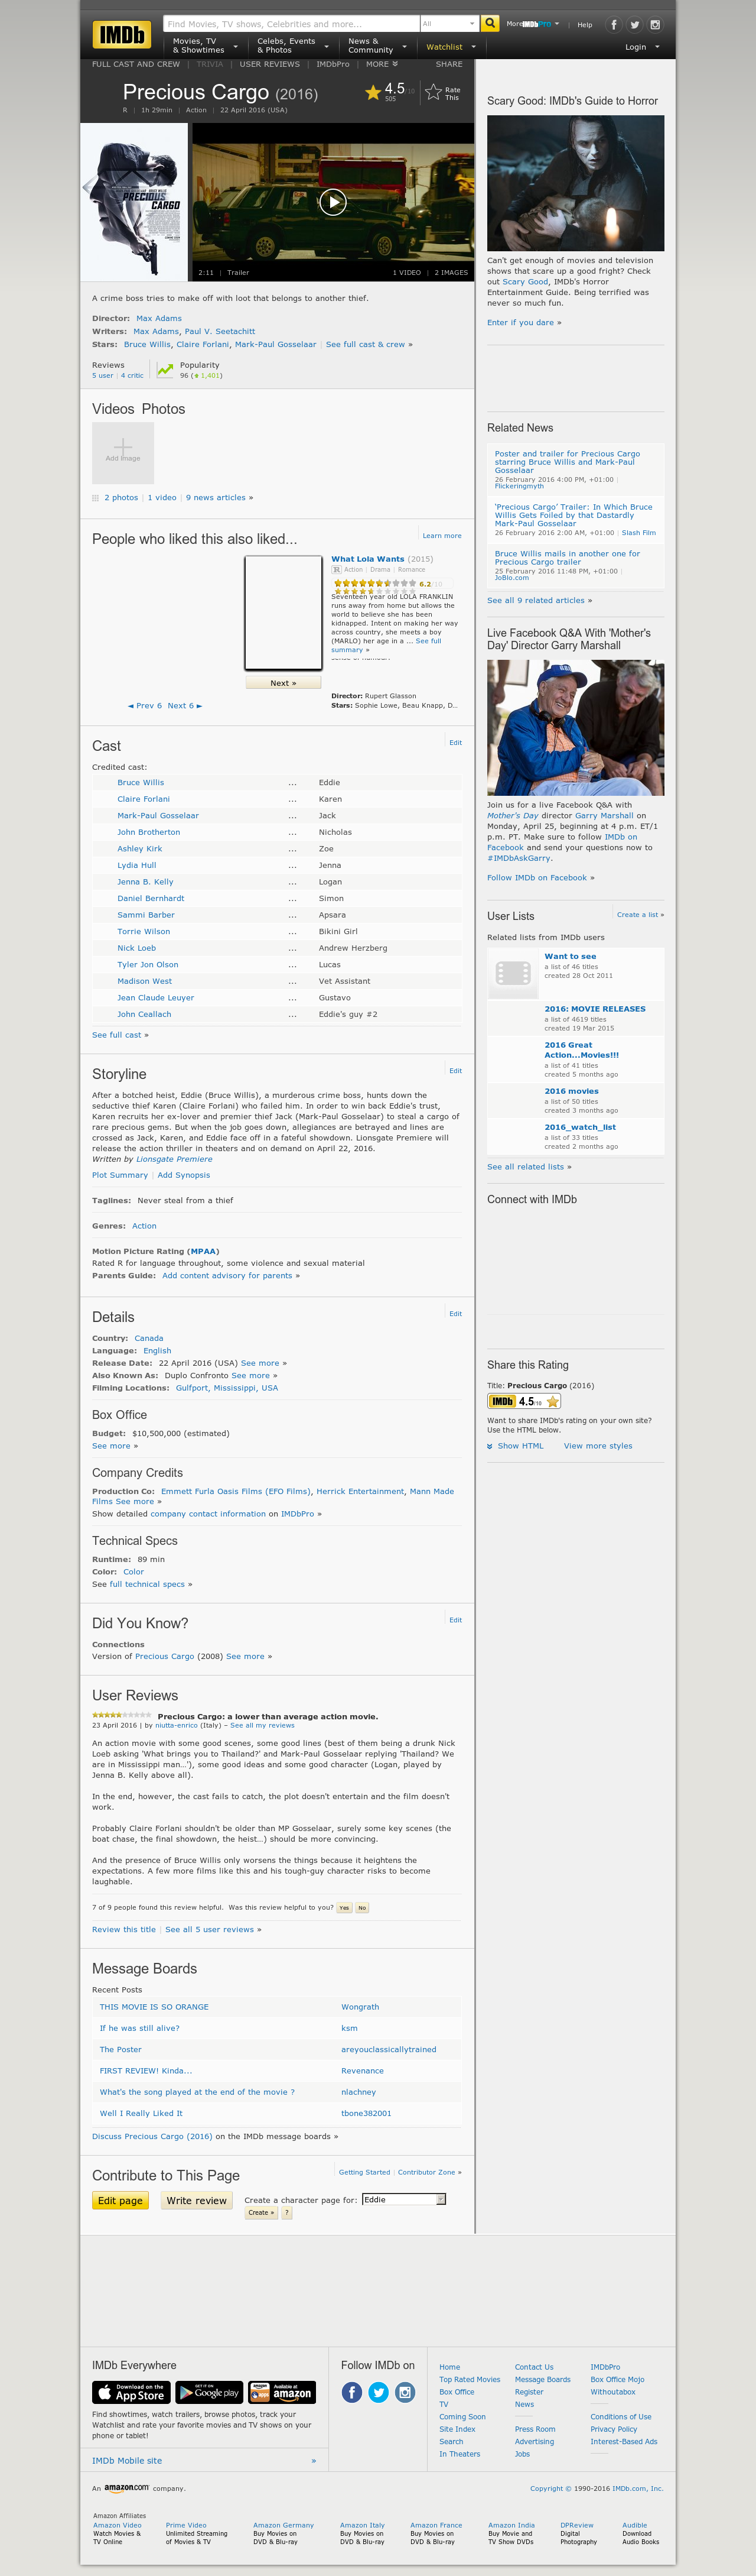Screen dimensions: 756x2576
Task: Click the IMDb 4.5 rating badge under Share this Rating
Action: coord(524,1401)
